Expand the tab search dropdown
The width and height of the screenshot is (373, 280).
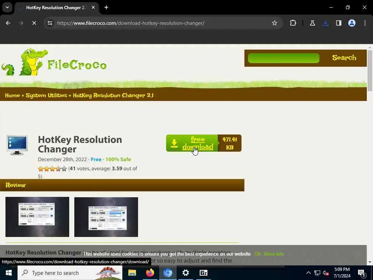tap(7, 7)
